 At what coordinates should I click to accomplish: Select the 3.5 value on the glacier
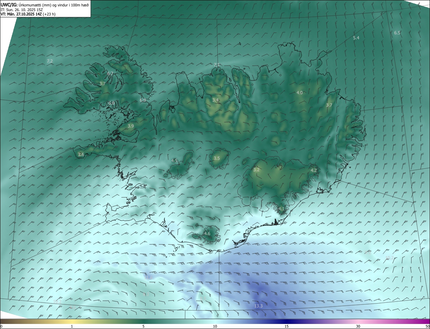tap(217, 158)
